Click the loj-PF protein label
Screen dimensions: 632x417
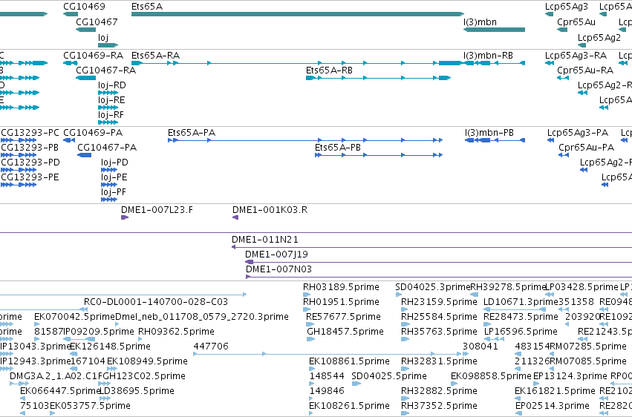point(114,192)
